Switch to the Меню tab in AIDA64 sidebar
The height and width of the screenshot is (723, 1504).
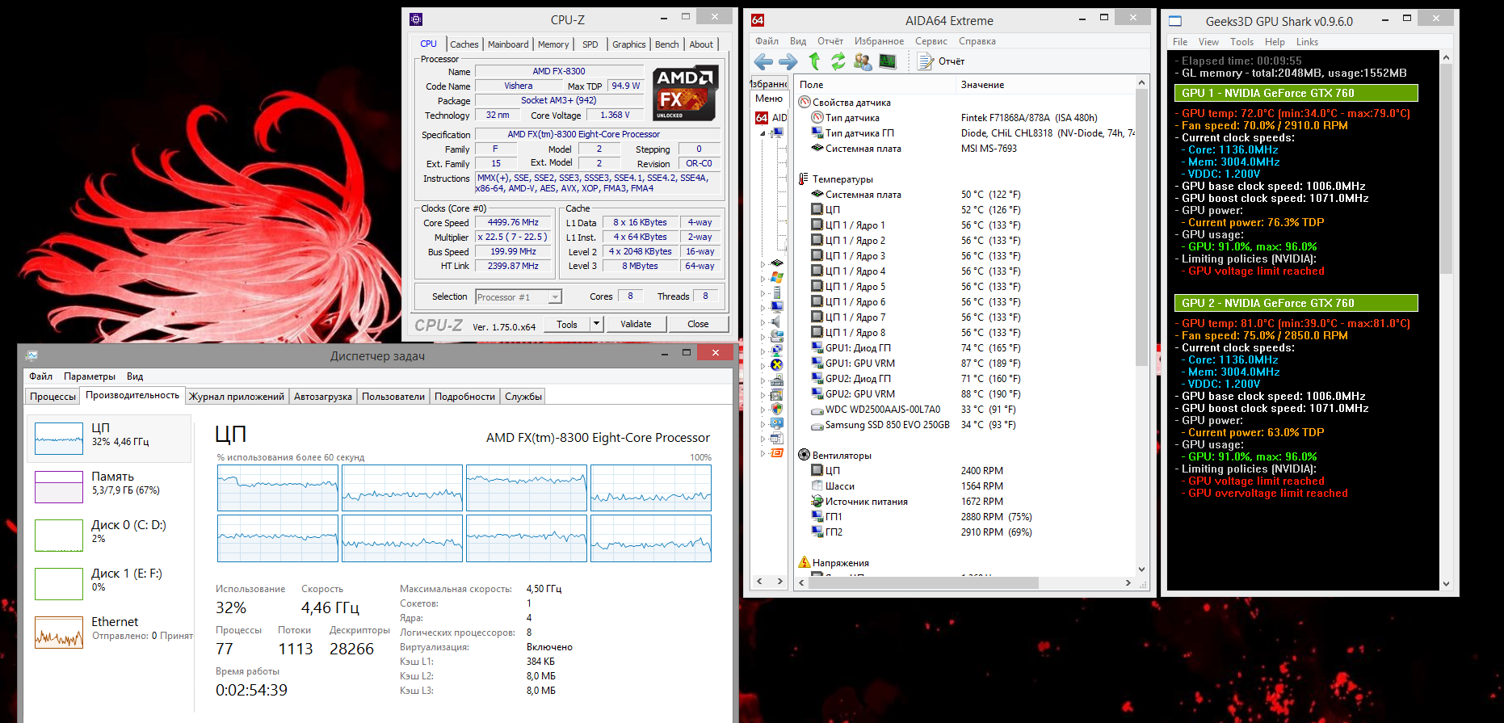click(769, 99)
